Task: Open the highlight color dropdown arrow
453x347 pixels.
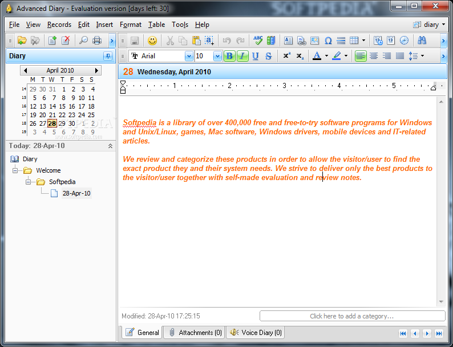Action: [x=346, y=56]
